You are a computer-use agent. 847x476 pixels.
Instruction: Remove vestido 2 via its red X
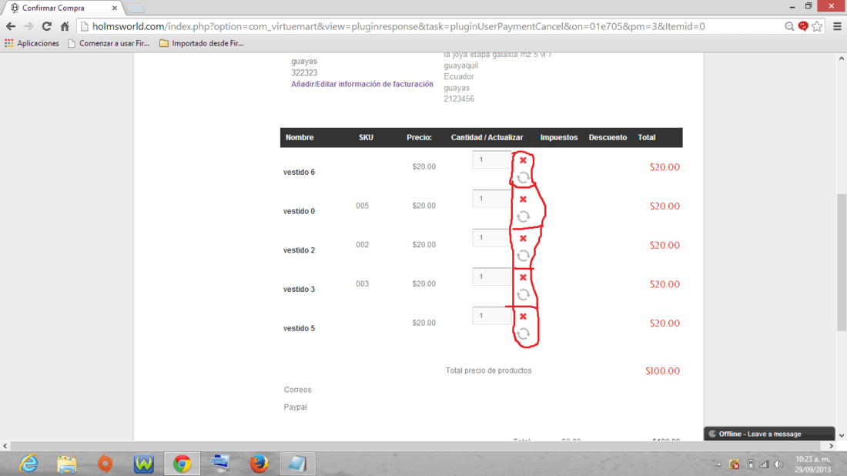(523, 238)
